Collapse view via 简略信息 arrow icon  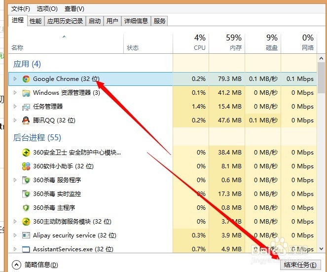(x=16, y=265)
